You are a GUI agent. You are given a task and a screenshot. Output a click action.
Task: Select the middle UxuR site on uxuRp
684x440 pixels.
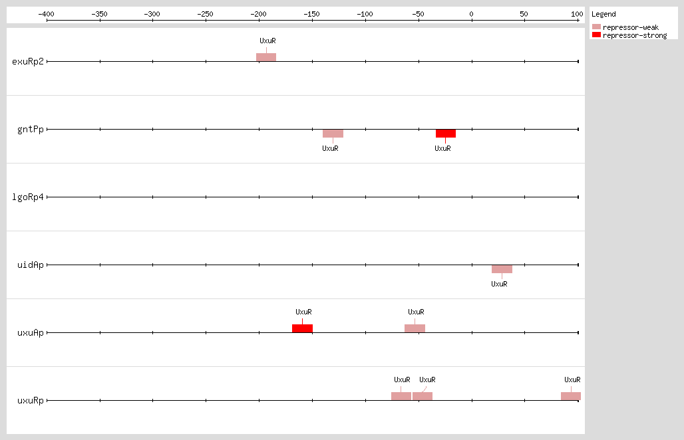point(423,396)
